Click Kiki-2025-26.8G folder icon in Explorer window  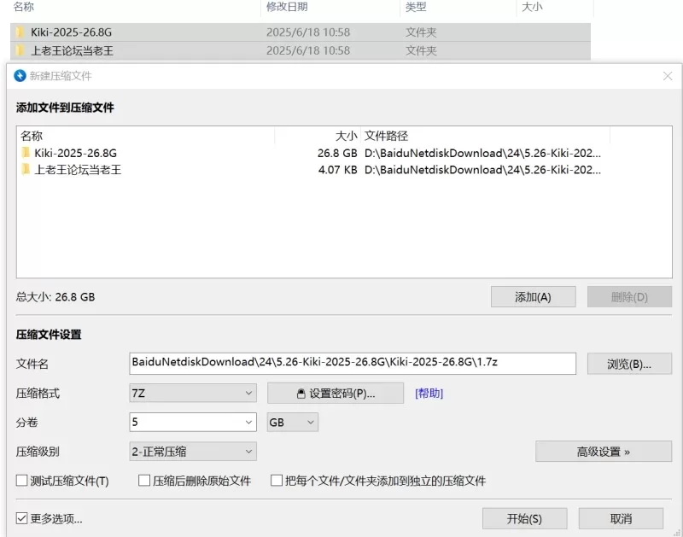pyautogui.click(x=20, y=32)
